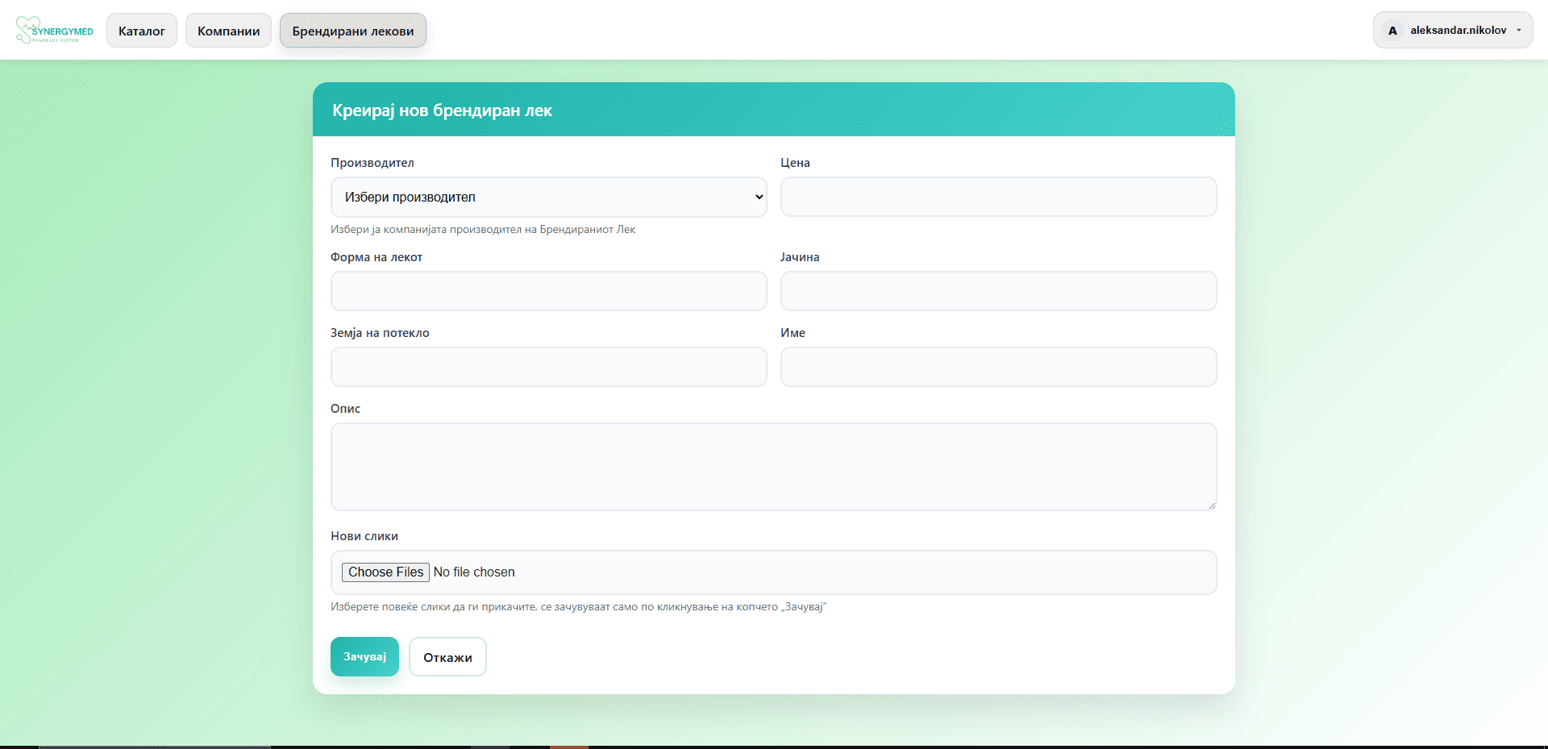The image size is (1548, 749).
Task: Focus the Име input field
Action: click(998, 367)
